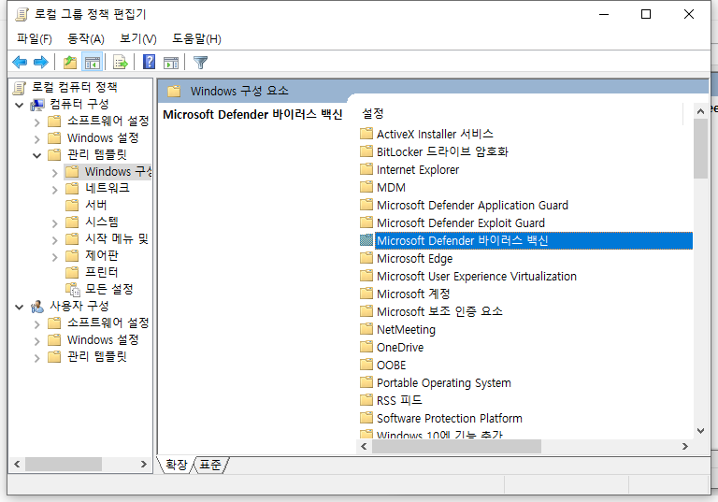Click the Internet Explorer folder icon
The width and height of the screenshot is (718, 502).
[366, 169]
